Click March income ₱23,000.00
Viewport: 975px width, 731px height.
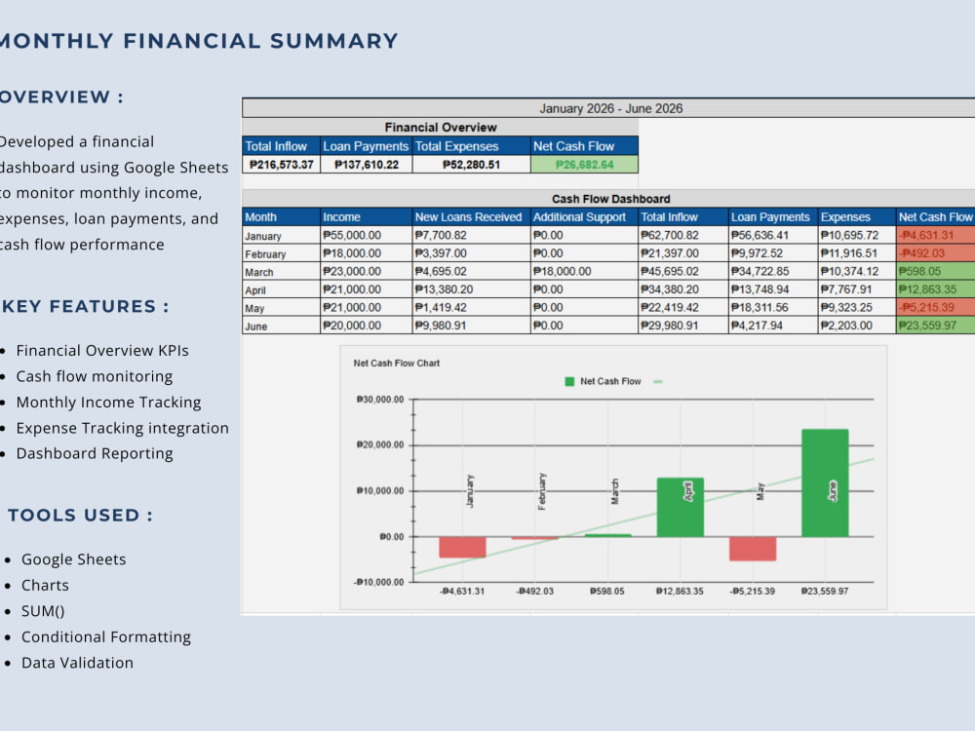point(352,271)
